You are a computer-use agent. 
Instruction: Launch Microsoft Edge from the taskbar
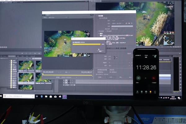click(42, 96)
